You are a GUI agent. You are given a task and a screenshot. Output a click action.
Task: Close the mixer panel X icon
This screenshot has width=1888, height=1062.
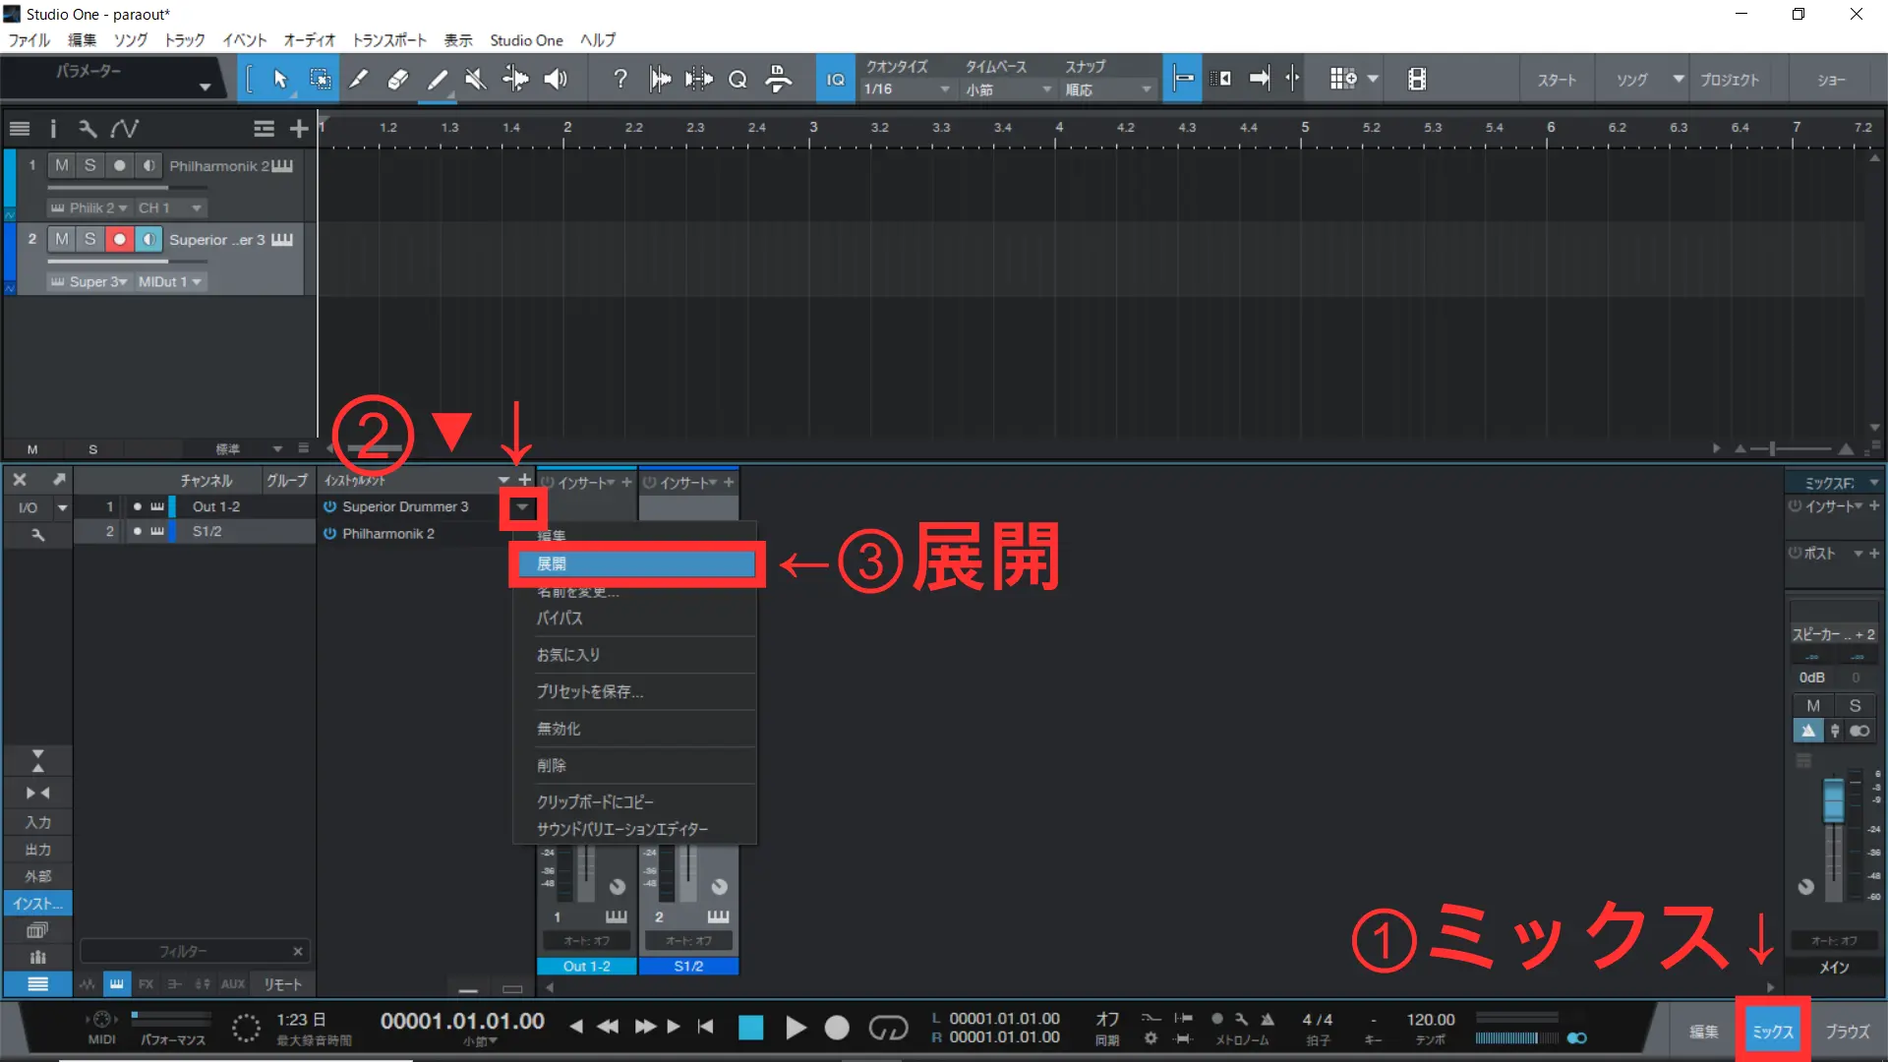click(x=20, y=480)
